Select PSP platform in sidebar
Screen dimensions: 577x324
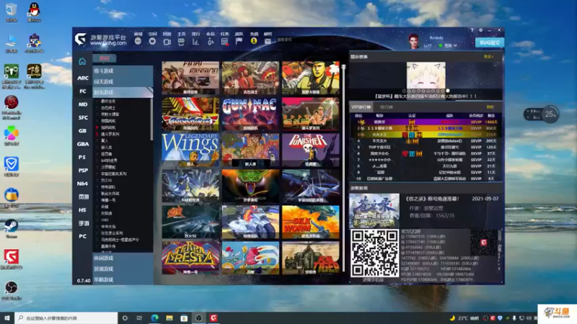click(83, 171)
